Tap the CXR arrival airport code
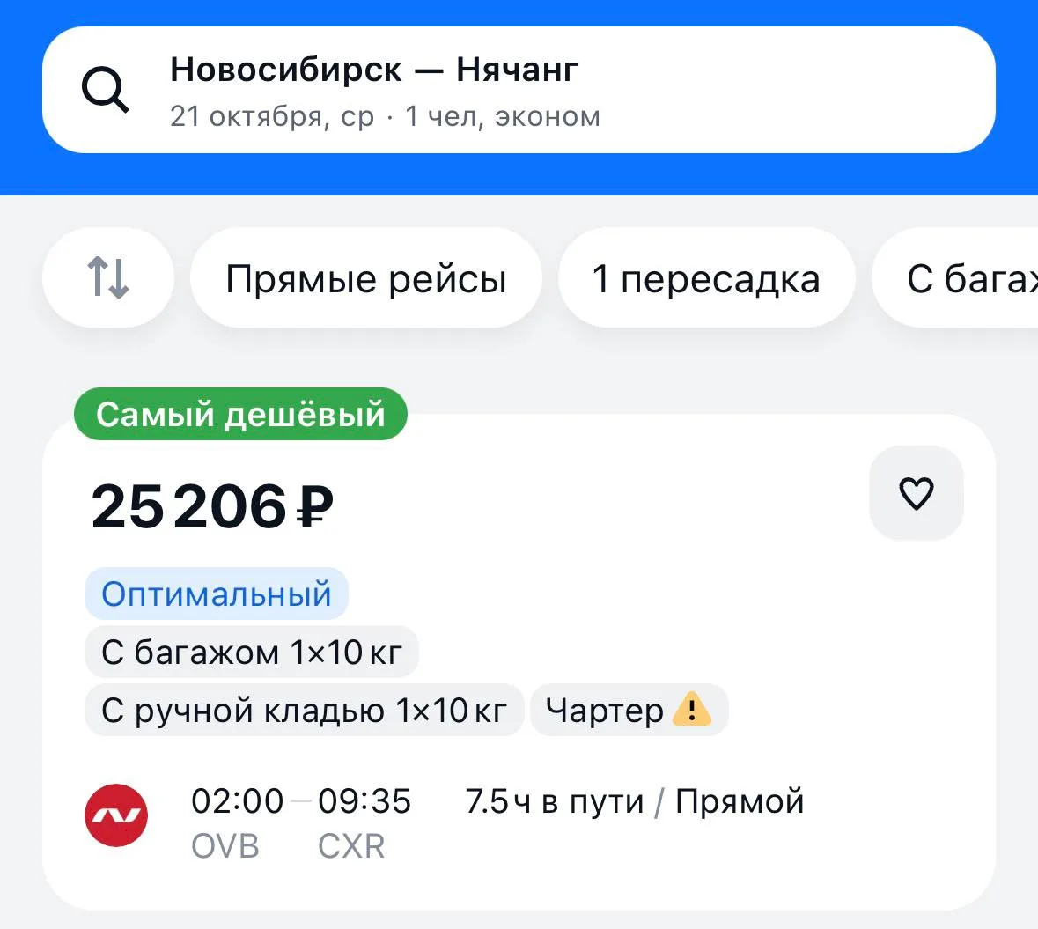Viewport: 1038px width, 929px height. pyautogui.click(x=351, y=845)
